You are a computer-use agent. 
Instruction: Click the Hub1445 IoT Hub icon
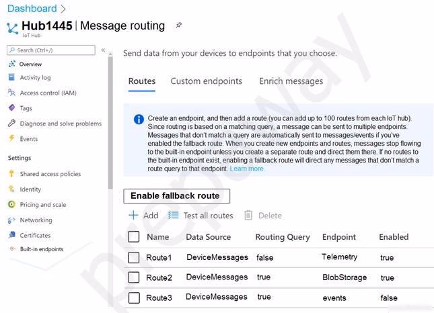13,28
